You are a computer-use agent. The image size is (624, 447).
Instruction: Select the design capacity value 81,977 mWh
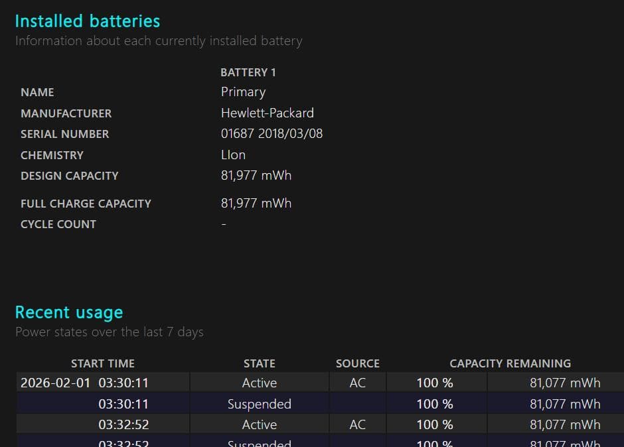click(x=256, y=176)
